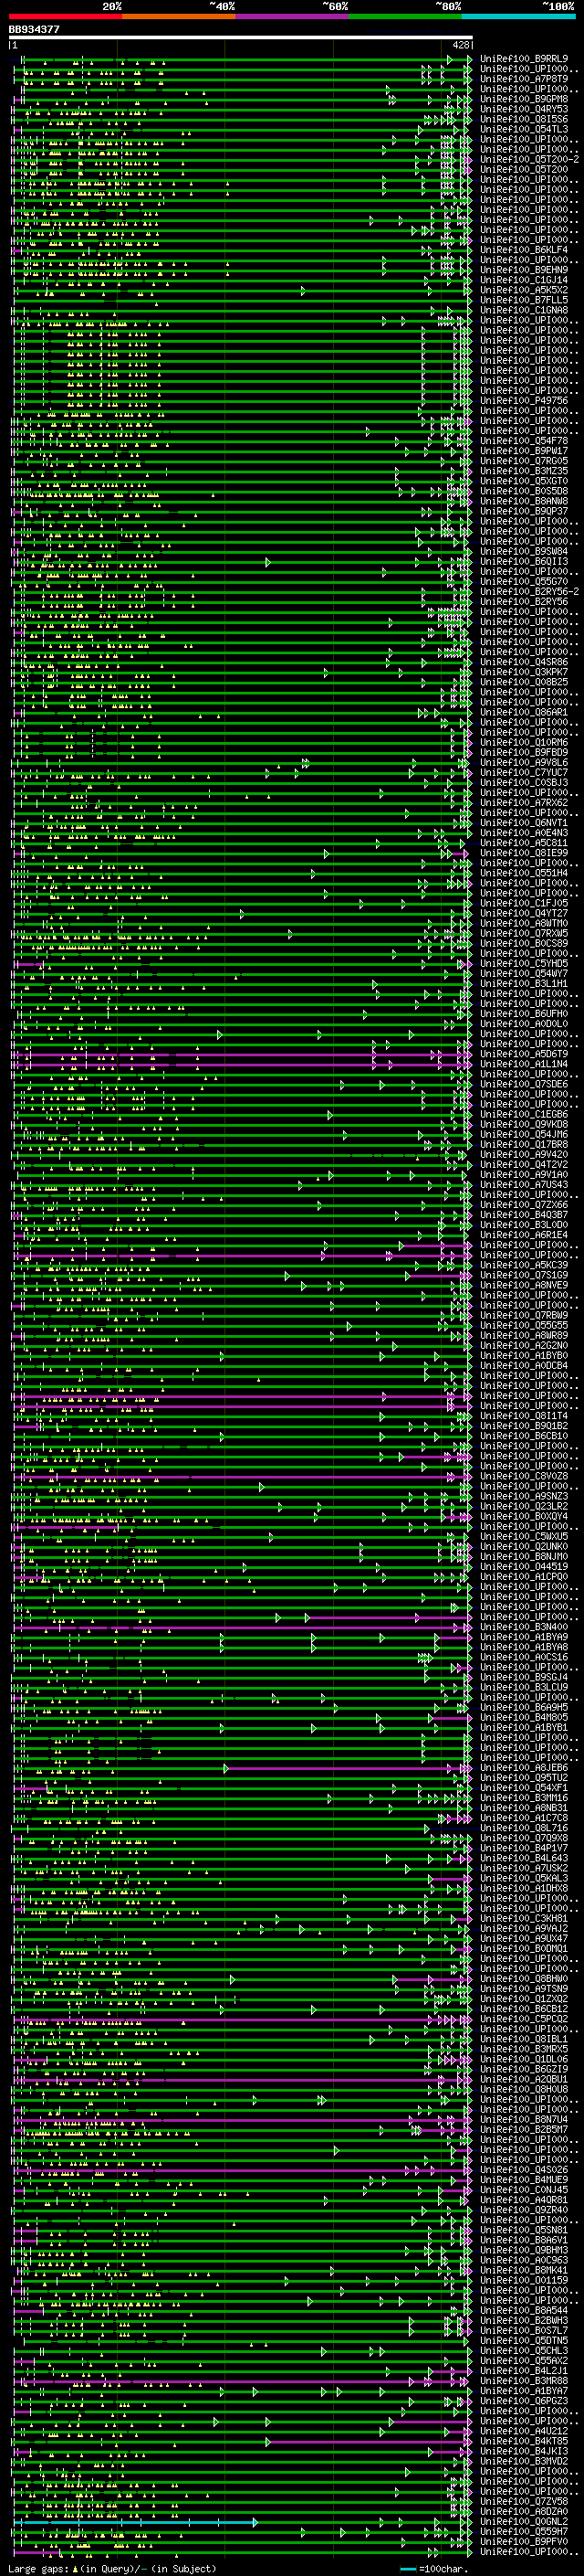Open the UniRef100_A0DCB4 label
Viewport: 584px width, 2576px height.
(x=524, y=1365)
